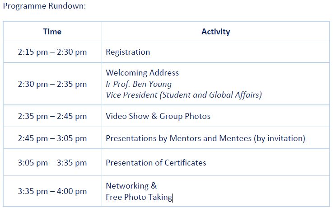Screen dimensions: 336x208
Task: Select the 'Activity' column header cell
Action: (215, 32)
